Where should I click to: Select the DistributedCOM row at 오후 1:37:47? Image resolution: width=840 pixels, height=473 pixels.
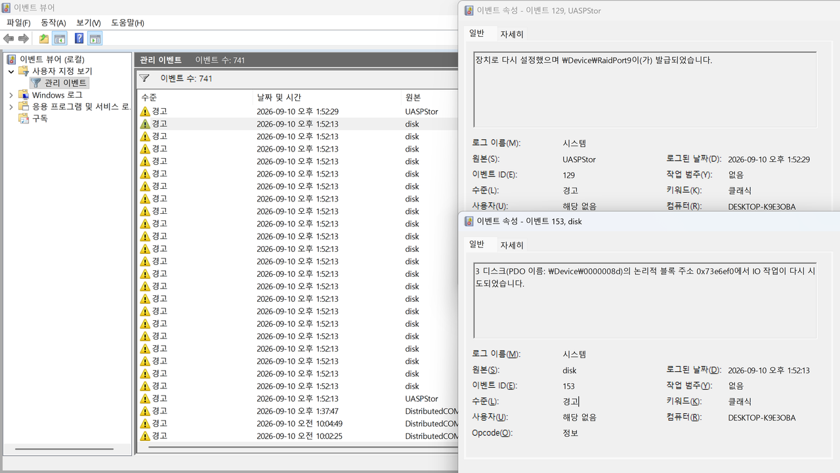coord(298,411)
